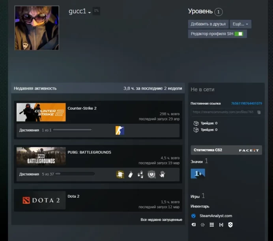The height and width of the screenshot is (241, 273).
Task: Click the bracketed plus icon under SteamAnalyst
Action: [x=221, y=225]
